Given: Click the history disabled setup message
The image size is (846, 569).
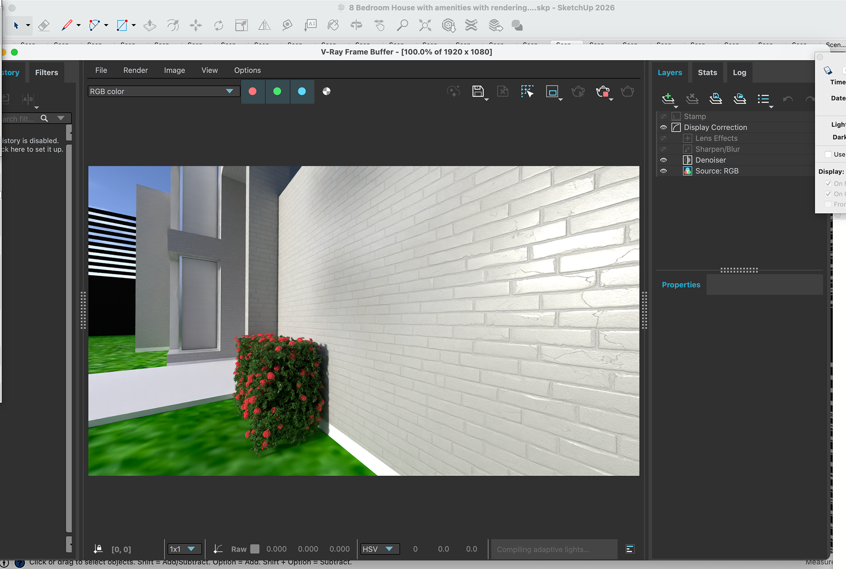Looking at the screenshot, I should pos(32,145).
